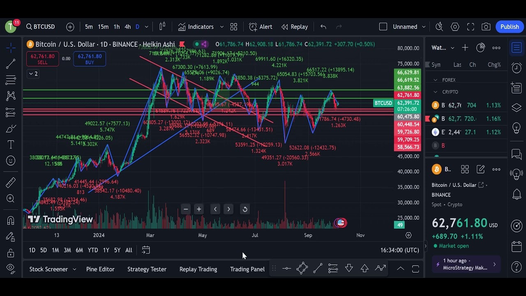526x296 pixels.
Task: Open the MicroStrategy news headline
Action: (x=465, y=264)
